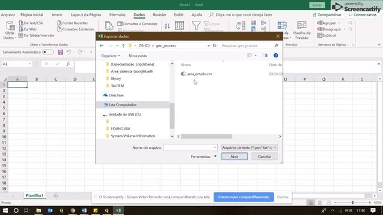The height and width of the screenshot is (215, 383).
Task: Open Windows Start menu
Action: click(x=5, y=210)
